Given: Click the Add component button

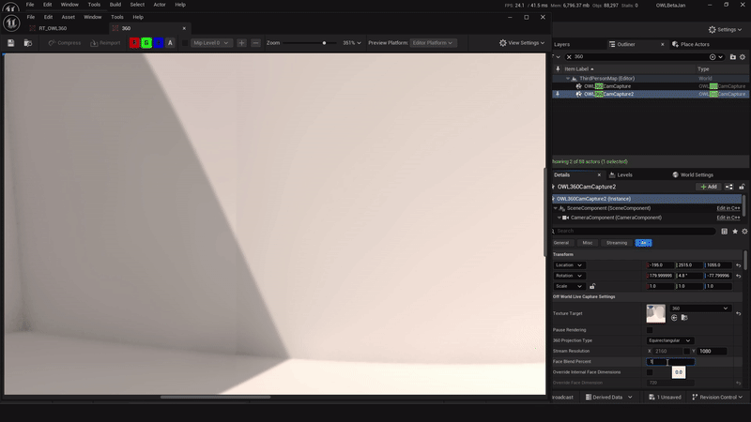Looking at the screenshot, I should pos(707,187).
